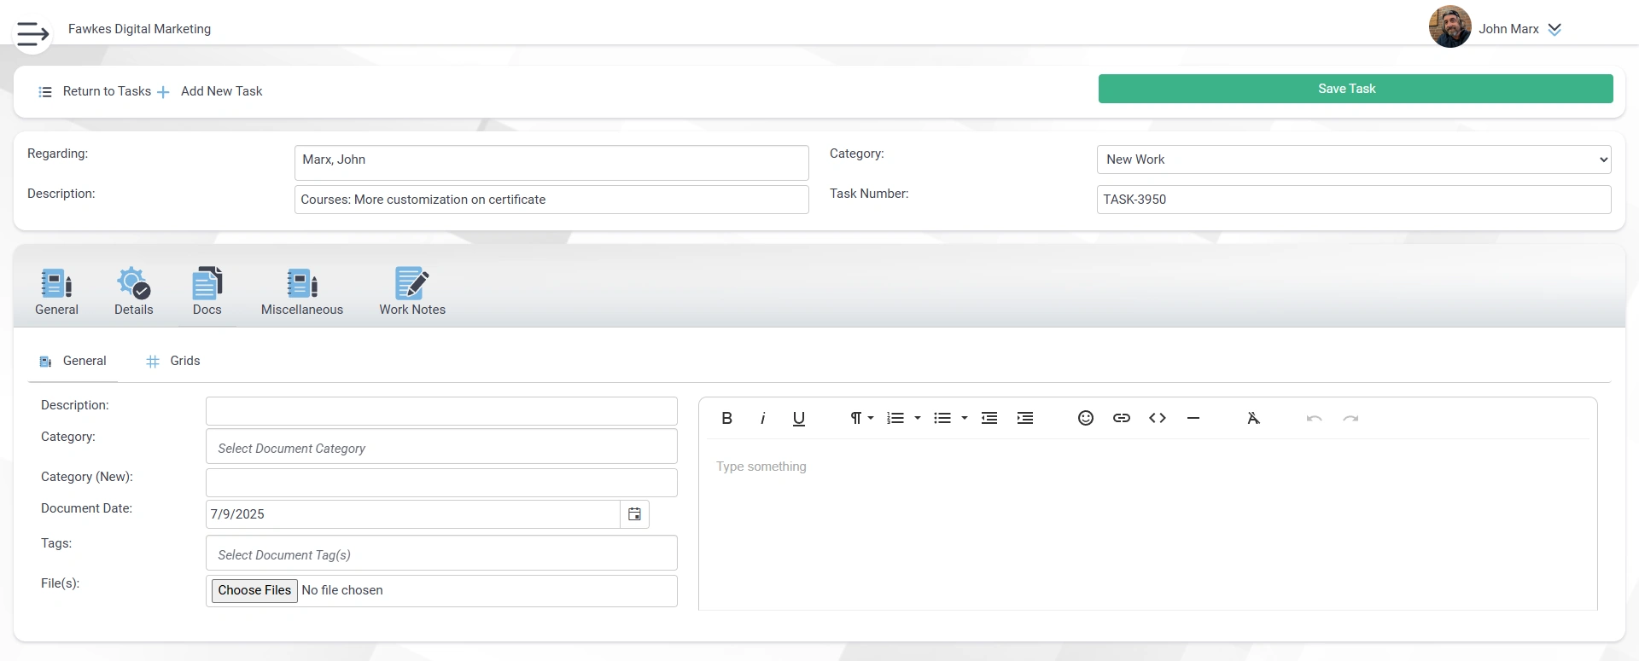Return to Tasks list

(x=95, y=91)
